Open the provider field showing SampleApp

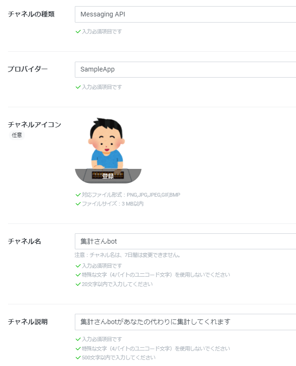pos(185,70)
